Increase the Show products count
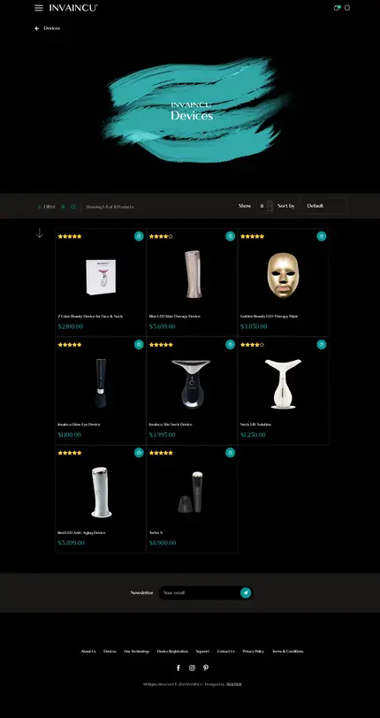380x718 pixels. 270,202
